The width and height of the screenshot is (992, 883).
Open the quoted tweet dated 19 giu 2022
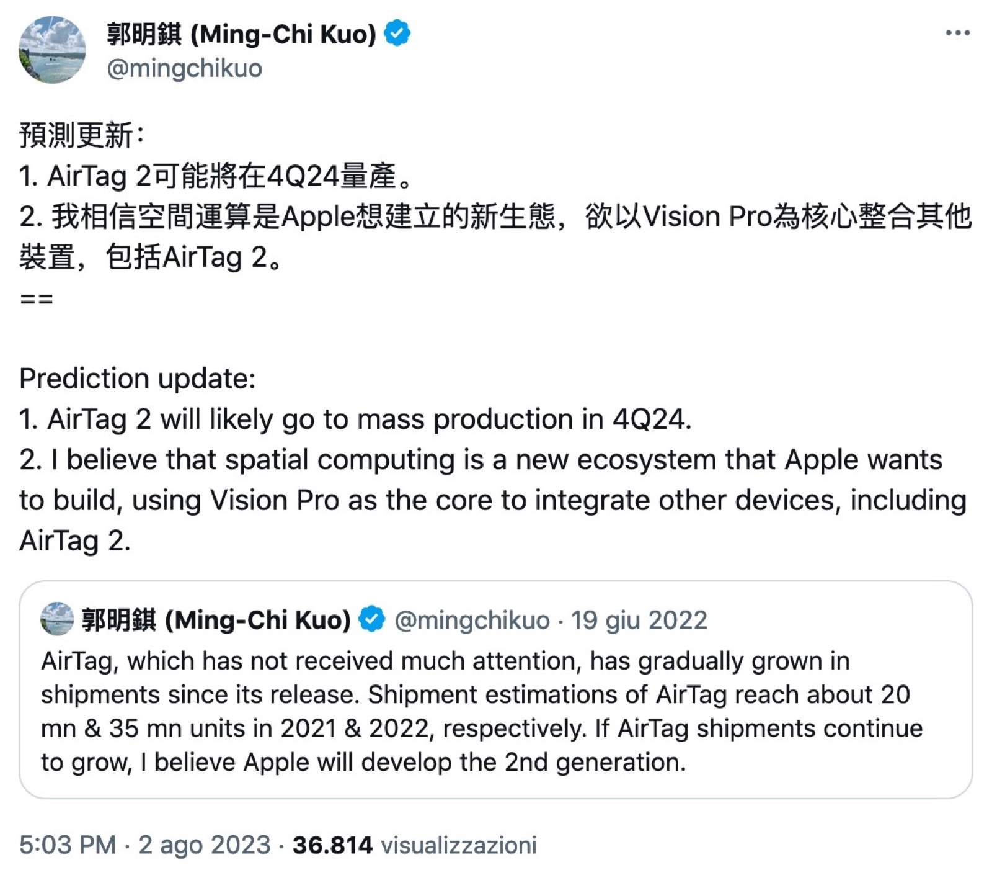[639, 621]
